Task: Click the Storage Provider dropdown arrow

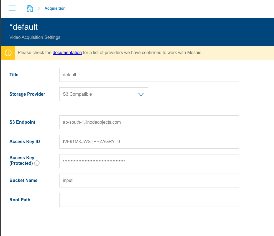Action: pos(141,94)
